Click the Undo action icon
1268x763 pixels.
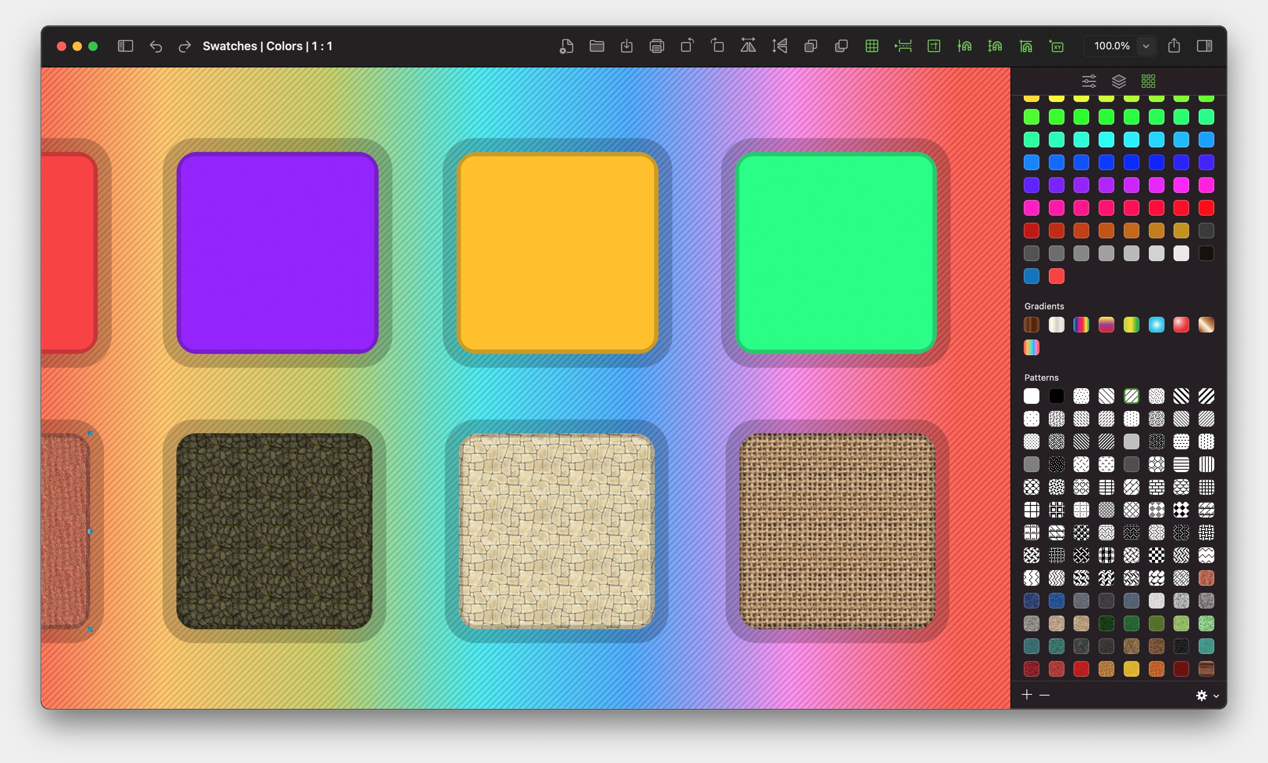(156, 45)
